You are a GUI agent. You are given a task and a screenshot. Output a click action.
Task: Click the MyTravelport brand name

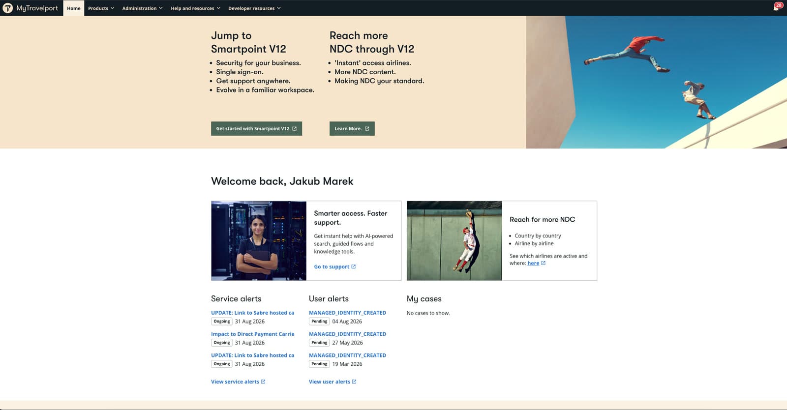[x=37, y=8]
